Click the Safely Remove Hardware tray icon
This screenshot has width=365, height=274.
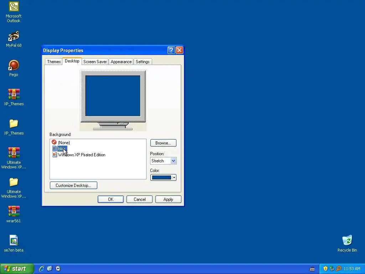pyautogui.click(x=332, y=269)
